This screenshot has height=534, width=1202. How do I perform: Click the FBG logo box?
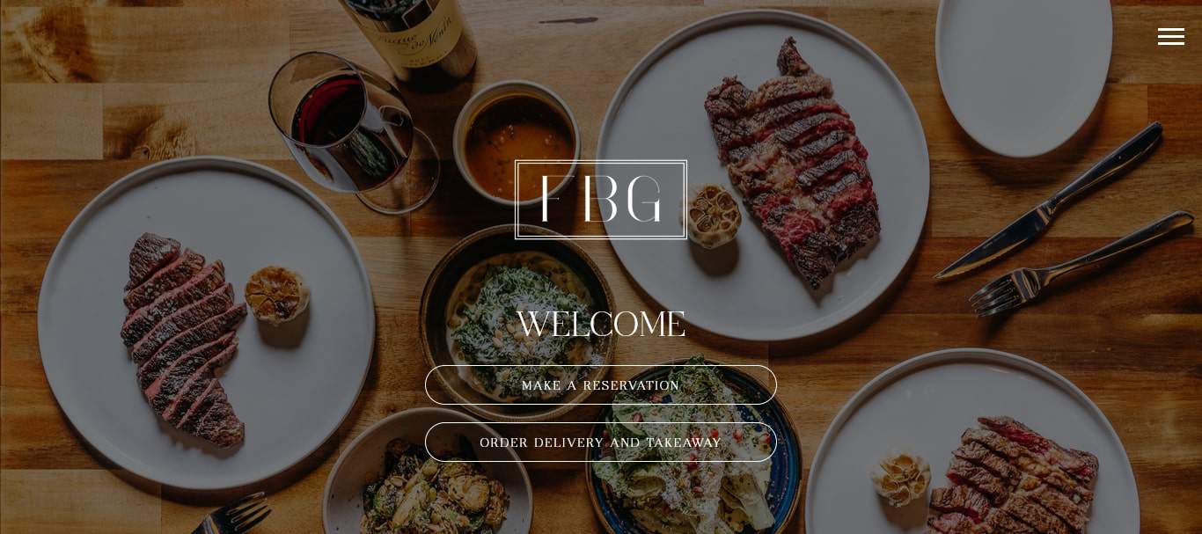601,200
